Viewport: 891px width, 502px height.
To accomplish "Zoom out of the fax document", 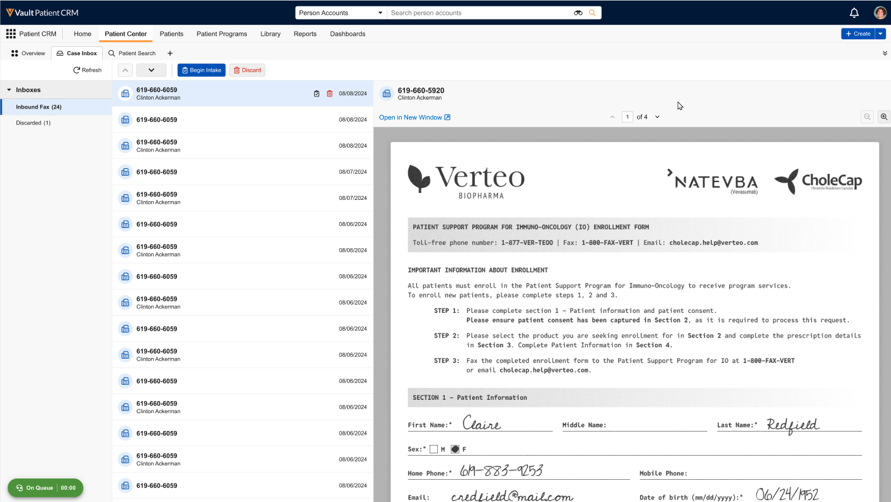I will click(x=867, y=117).
